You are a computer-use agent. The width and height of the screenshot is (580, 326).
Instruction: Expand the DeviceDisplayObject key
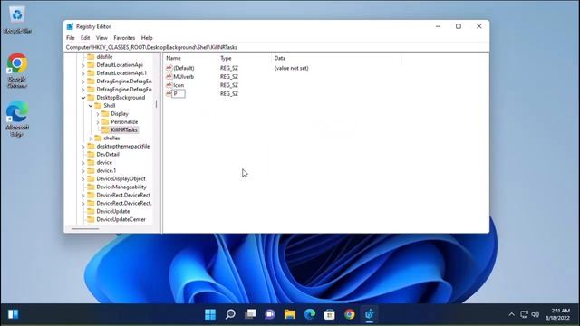[83, 179]
